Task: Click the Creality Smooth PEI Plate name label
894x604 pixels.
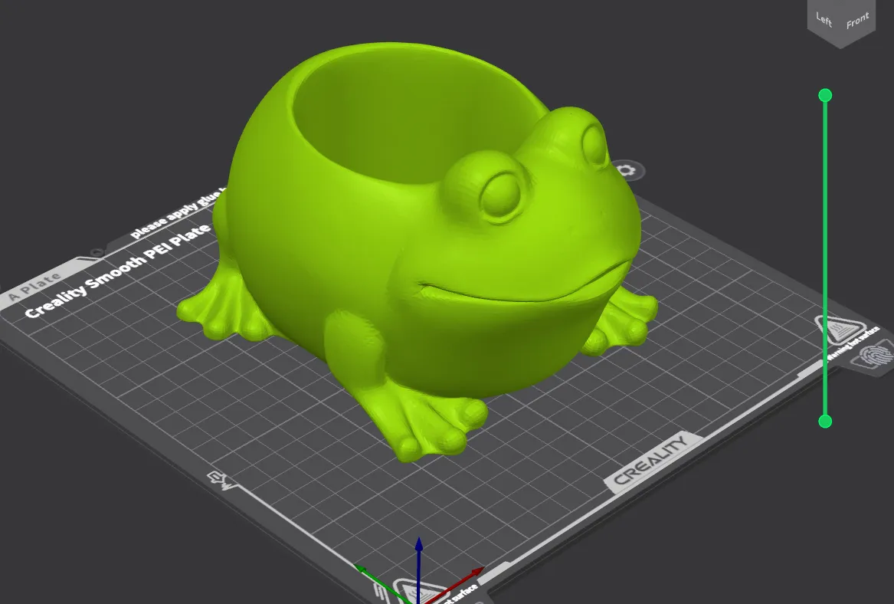Action: pyautogui.click(x=117, y=272)
